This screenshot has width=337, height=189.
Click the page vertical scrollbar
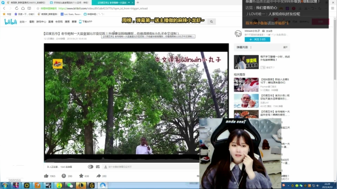coord(335,50)
